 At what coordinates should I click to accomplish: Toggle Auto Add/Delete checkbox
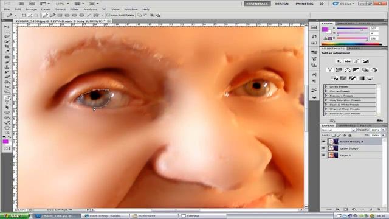108,15
